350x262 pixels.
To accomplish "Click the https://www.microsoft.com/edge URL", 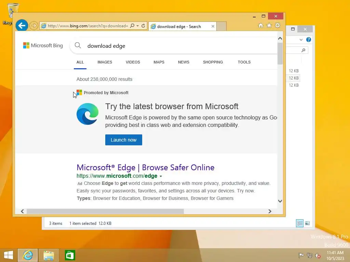I will (x=117, y=176).
